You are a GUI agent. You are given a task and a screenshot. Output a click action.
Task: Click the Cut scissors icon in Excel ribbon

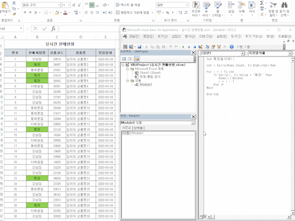point(14,3)
